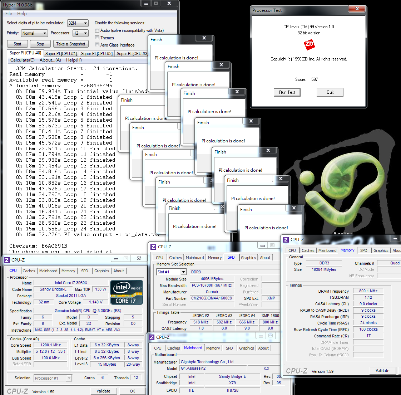The width and height of the screenshot is (401, 395).
Task: Open About tab in CPU-Z Mainboard window
Action: 263,348
